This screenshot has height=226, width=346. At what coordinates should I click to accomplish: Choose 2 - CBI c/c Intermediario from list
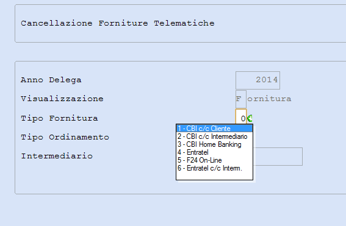click(214, 136)
